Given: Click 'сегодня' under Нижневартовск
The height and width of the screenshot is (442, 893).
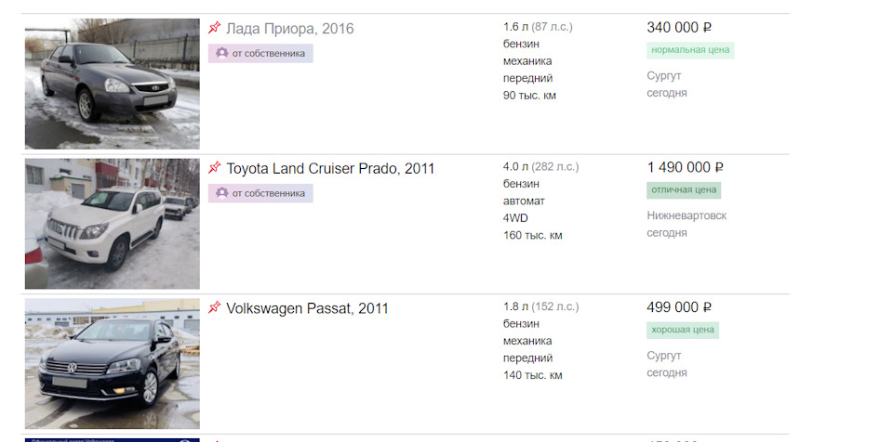Looking at the screenshot, I should [666, 233].
